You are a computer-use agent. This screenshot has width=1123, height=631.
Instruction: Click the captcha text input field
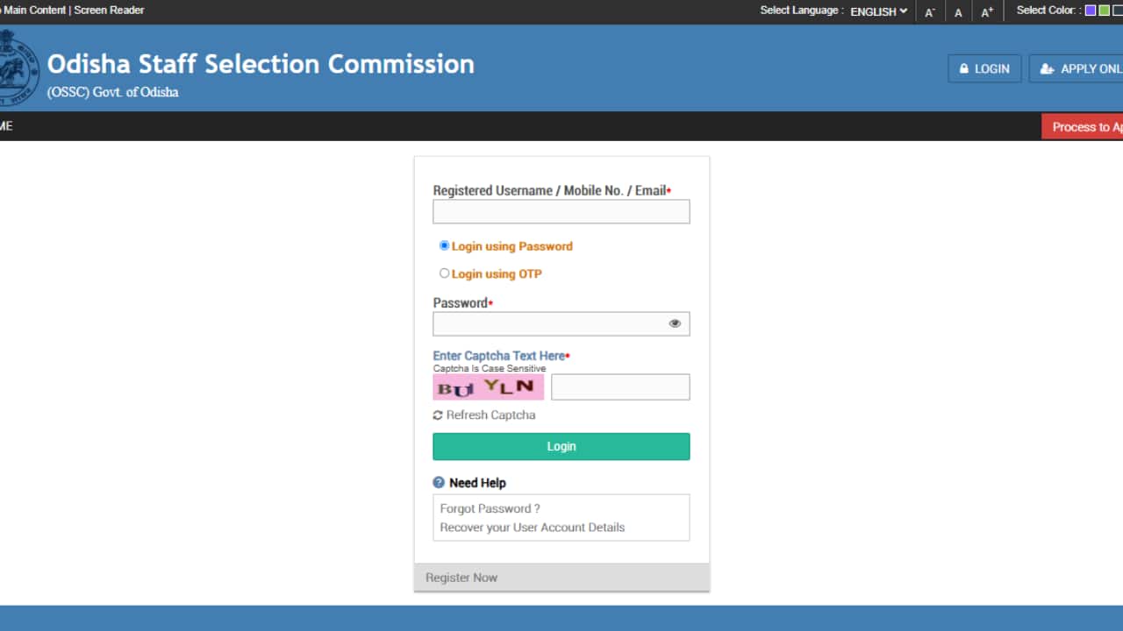click(x=620, y=386)
